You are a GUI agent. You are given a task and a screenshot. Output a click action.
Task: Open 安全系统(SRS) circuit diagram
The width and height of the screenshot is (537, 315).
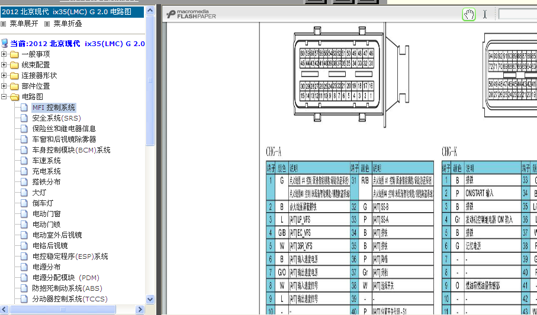click(56, 118)
